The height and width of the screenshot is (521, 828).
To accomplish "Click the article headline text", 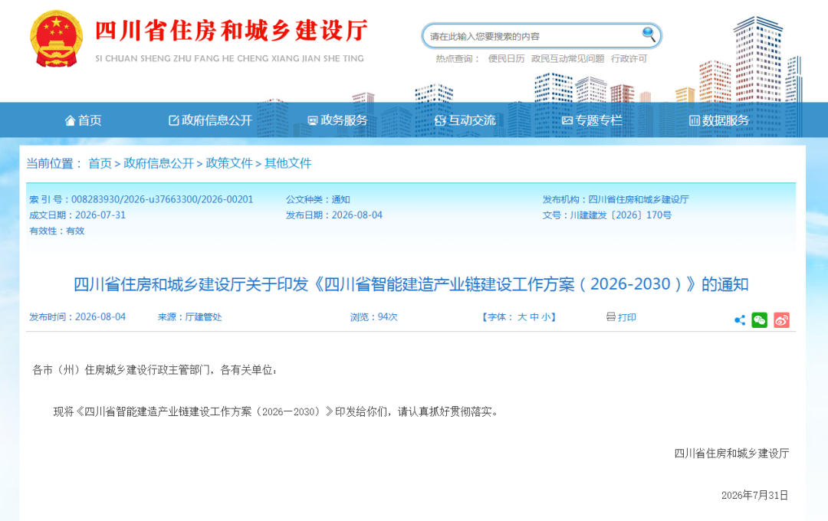I will pyautogui.click(x=411, y=284).
